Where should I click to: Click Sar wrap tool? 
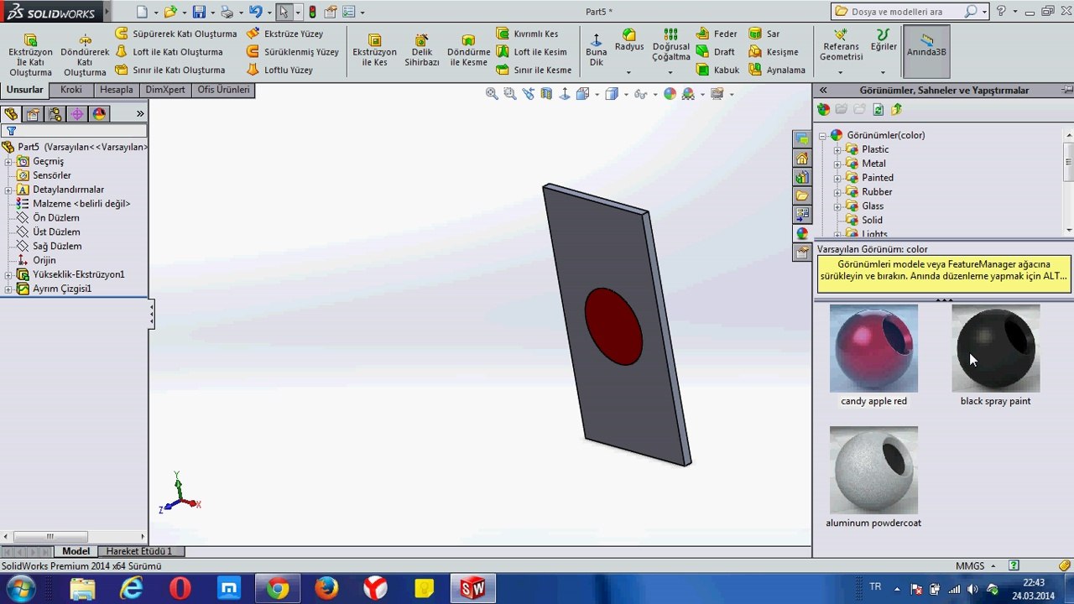[x=764, y=34]
